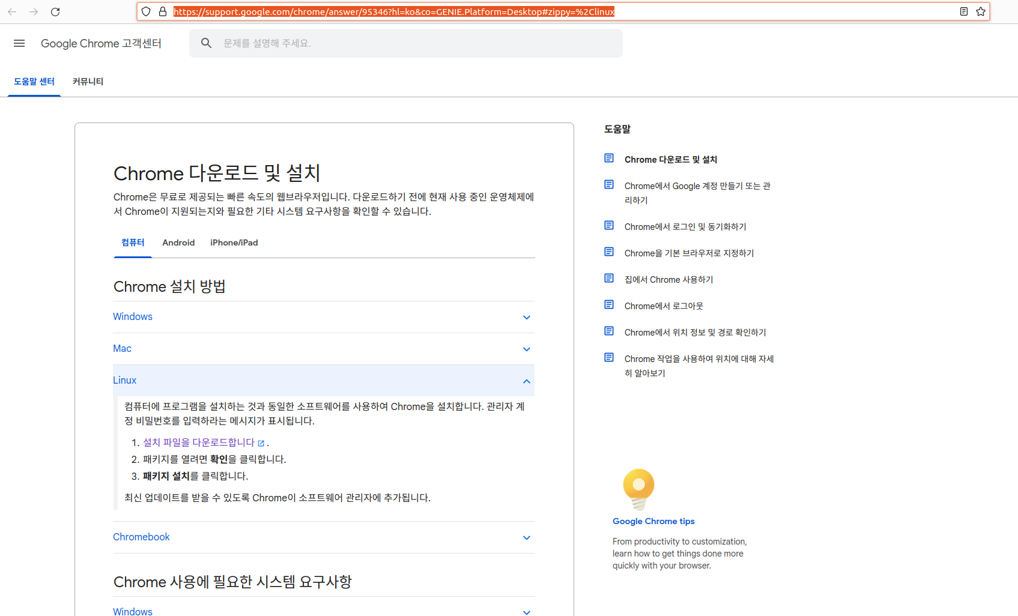Open the hamburger main menu

[x=19, y=43]
